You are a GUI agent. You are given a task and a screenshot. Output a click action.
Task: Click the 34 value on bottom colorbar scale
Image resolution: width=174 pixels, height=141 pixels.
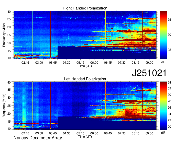pos(169,83)
